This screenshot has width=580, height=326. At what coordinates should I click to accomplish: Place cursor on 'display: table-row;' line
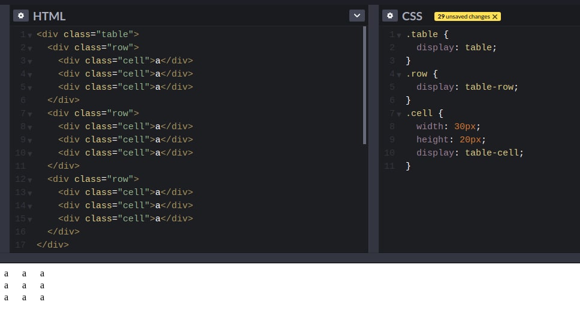pyautogui.click(x=467, y=87)
